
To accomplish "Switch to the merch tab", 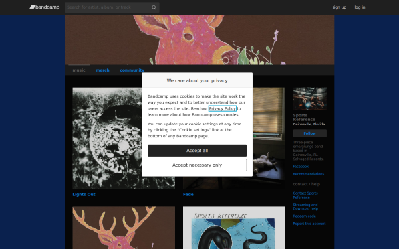I will pos(102,70).
